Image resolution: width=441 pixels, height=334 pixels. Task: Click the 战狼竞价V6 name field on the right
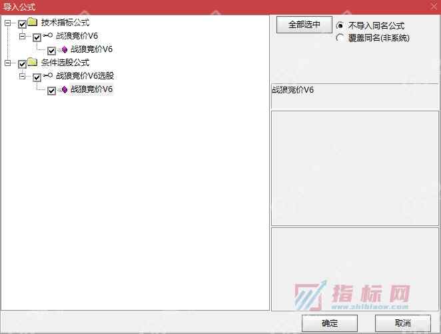(x=354, y=96)
